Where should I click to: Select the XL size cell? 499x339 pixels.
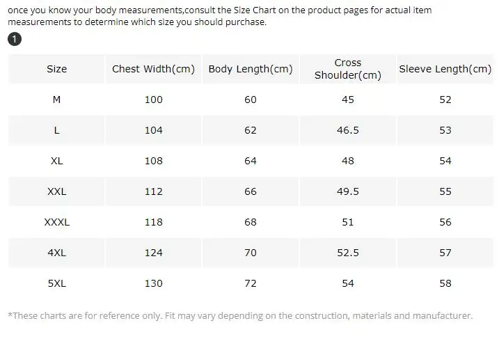[x=56, y=161]
